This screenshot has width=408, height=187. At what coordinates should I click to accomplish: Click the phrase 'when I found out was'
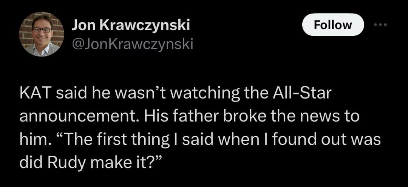point(296,139)
